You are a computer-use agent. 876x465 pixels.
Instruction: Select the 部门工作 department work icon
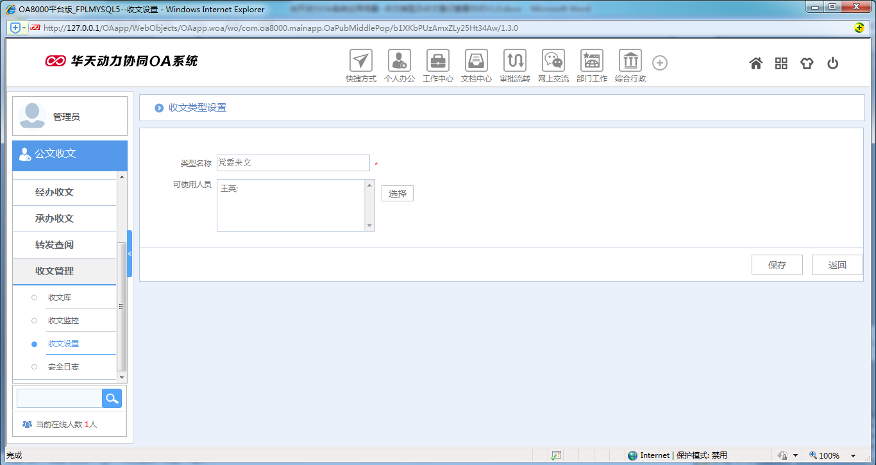pos(591,63)
